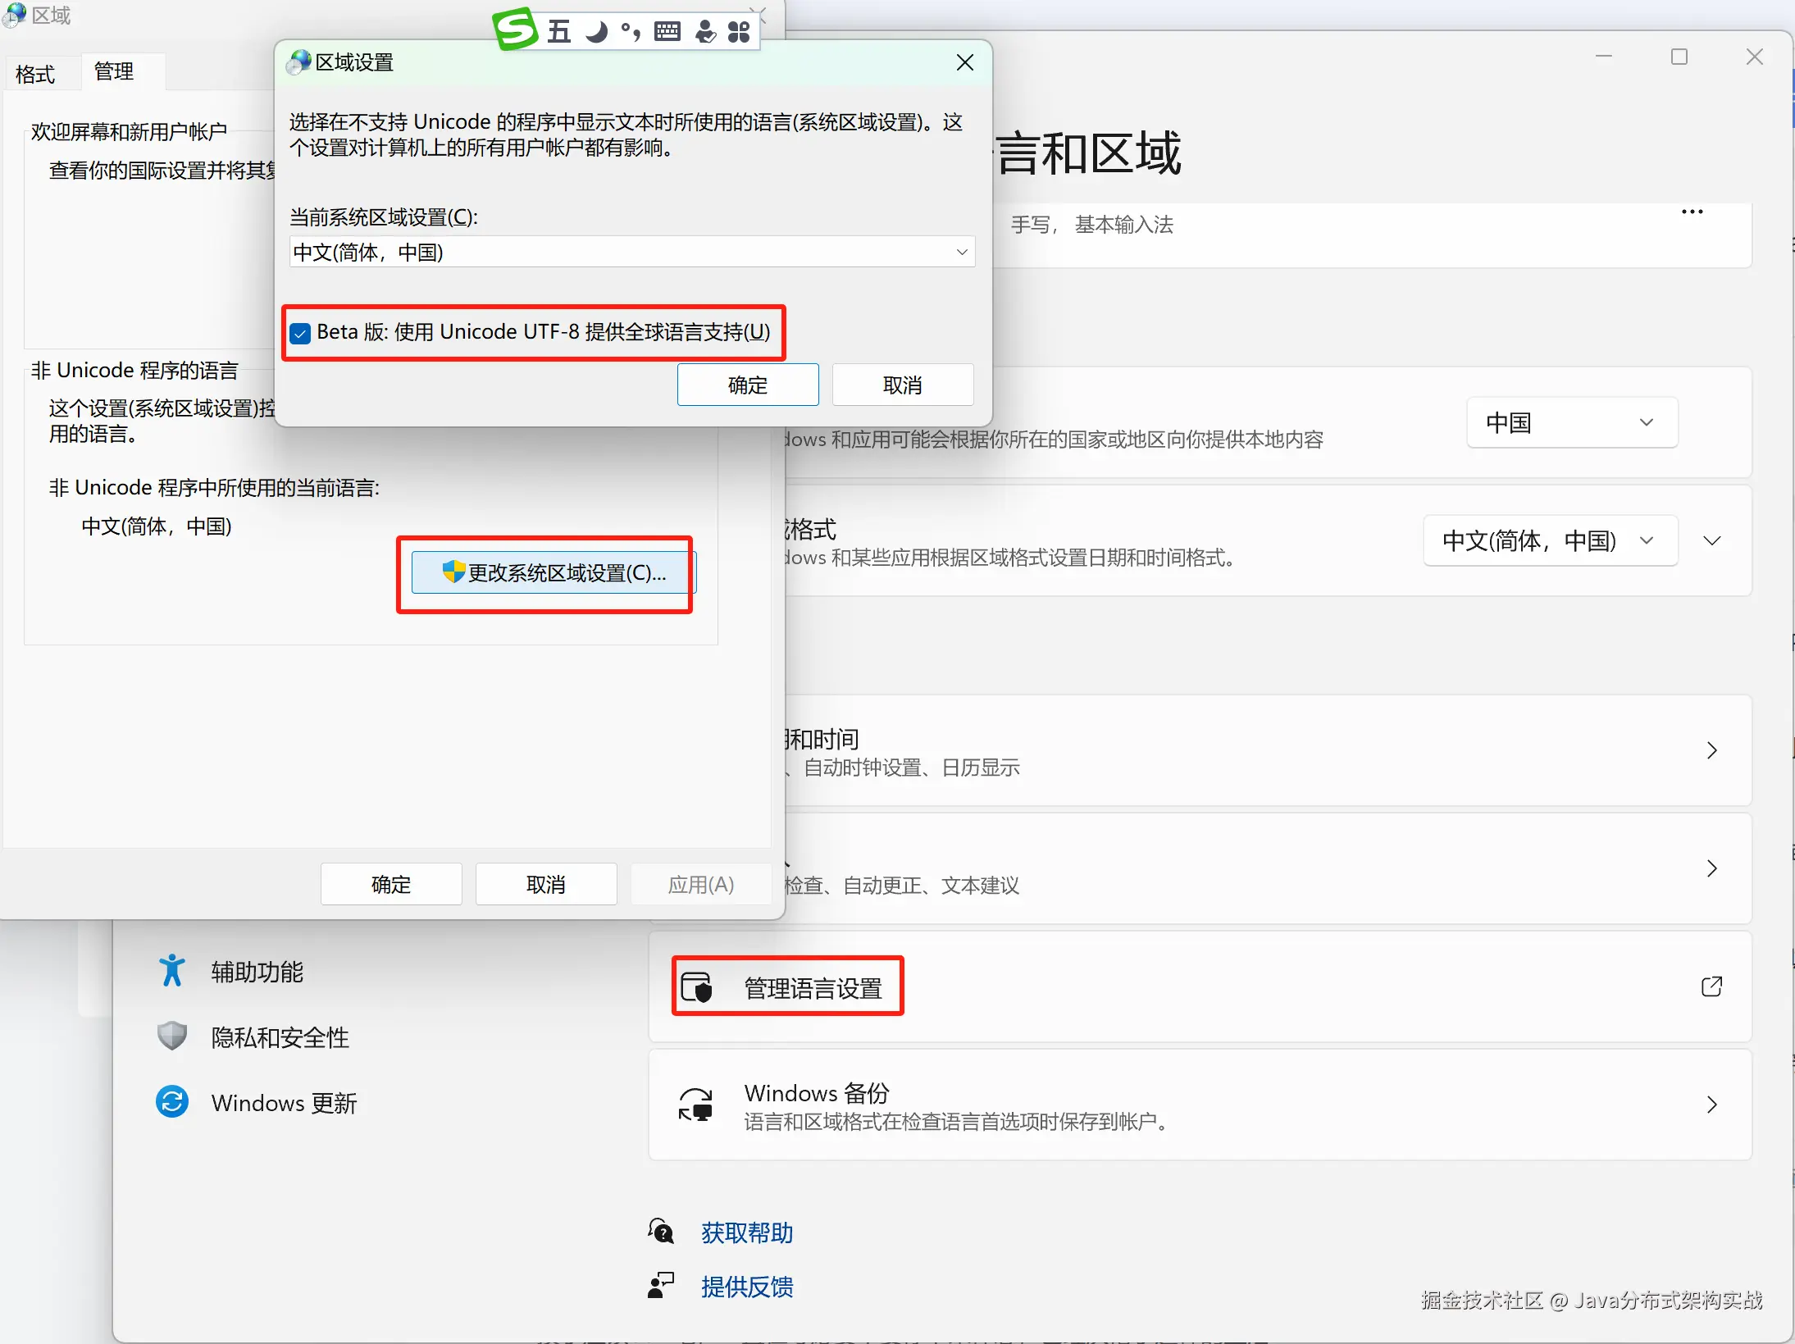Toggle the moon icon in Sogou toolbar
Screen dimensions: 1795x1344
click(x=597, y=32)
